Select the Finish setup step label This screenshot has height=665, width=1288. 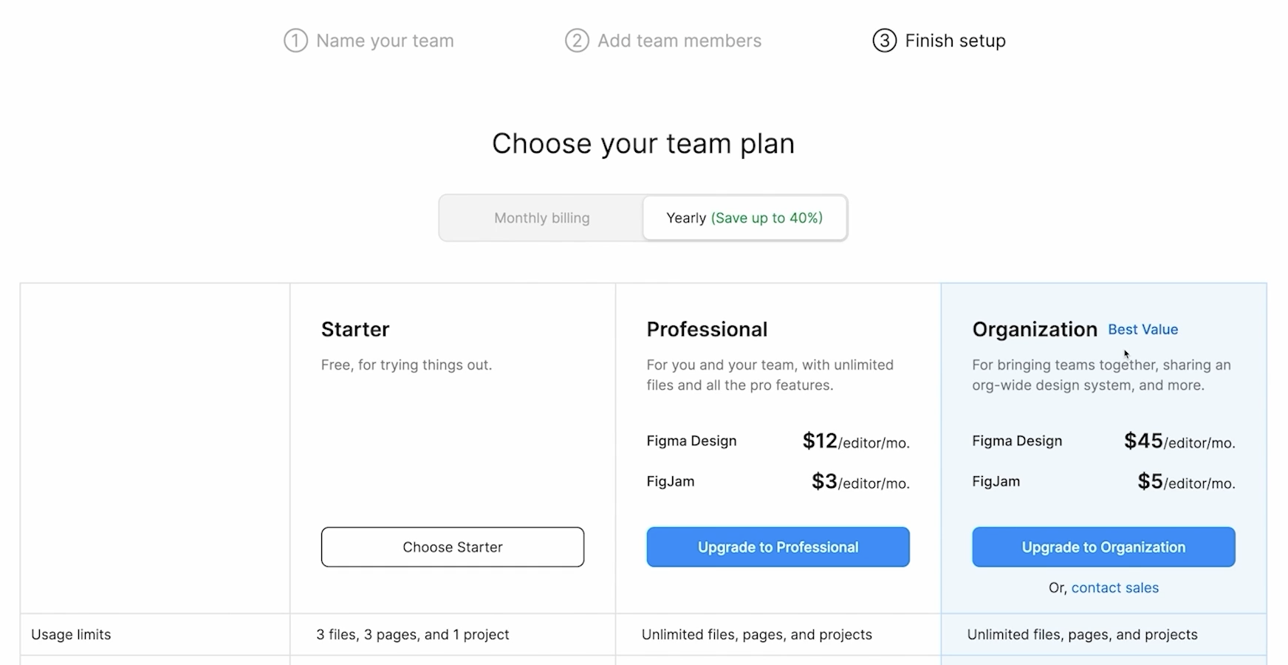(955, 41)
